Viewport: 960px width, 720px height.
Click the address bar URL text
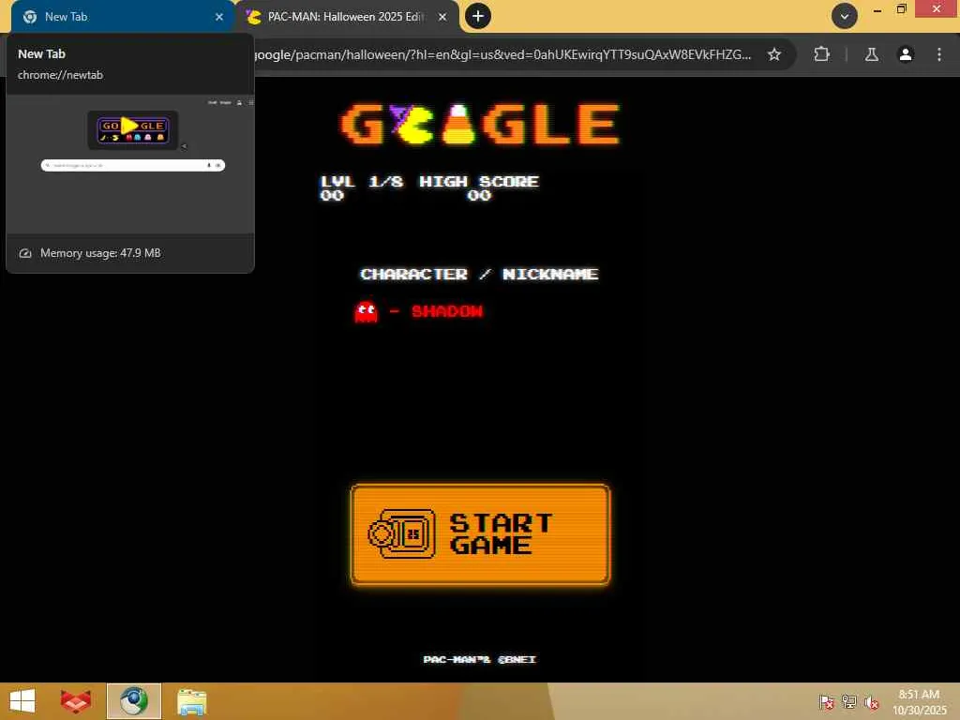click(502, 54)
